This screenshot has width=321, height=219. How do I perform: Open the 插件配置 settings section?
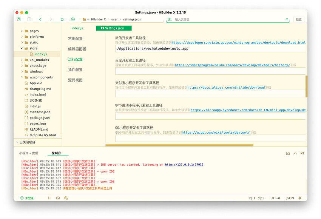pos(75,69)
